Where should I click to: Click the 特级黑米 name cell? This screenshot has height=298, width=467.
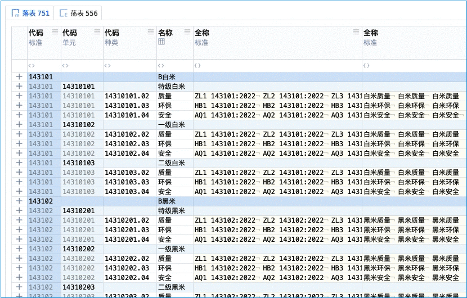[x=175, y=210]
